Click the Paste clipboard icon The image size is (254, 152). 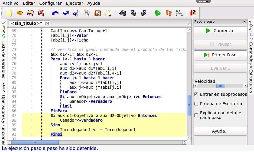click(x=97, y=13)
